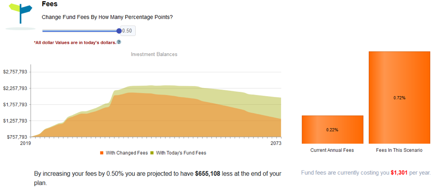
Task: Click the $2,757,793 y-axis label
Action: tap(15, 72)
